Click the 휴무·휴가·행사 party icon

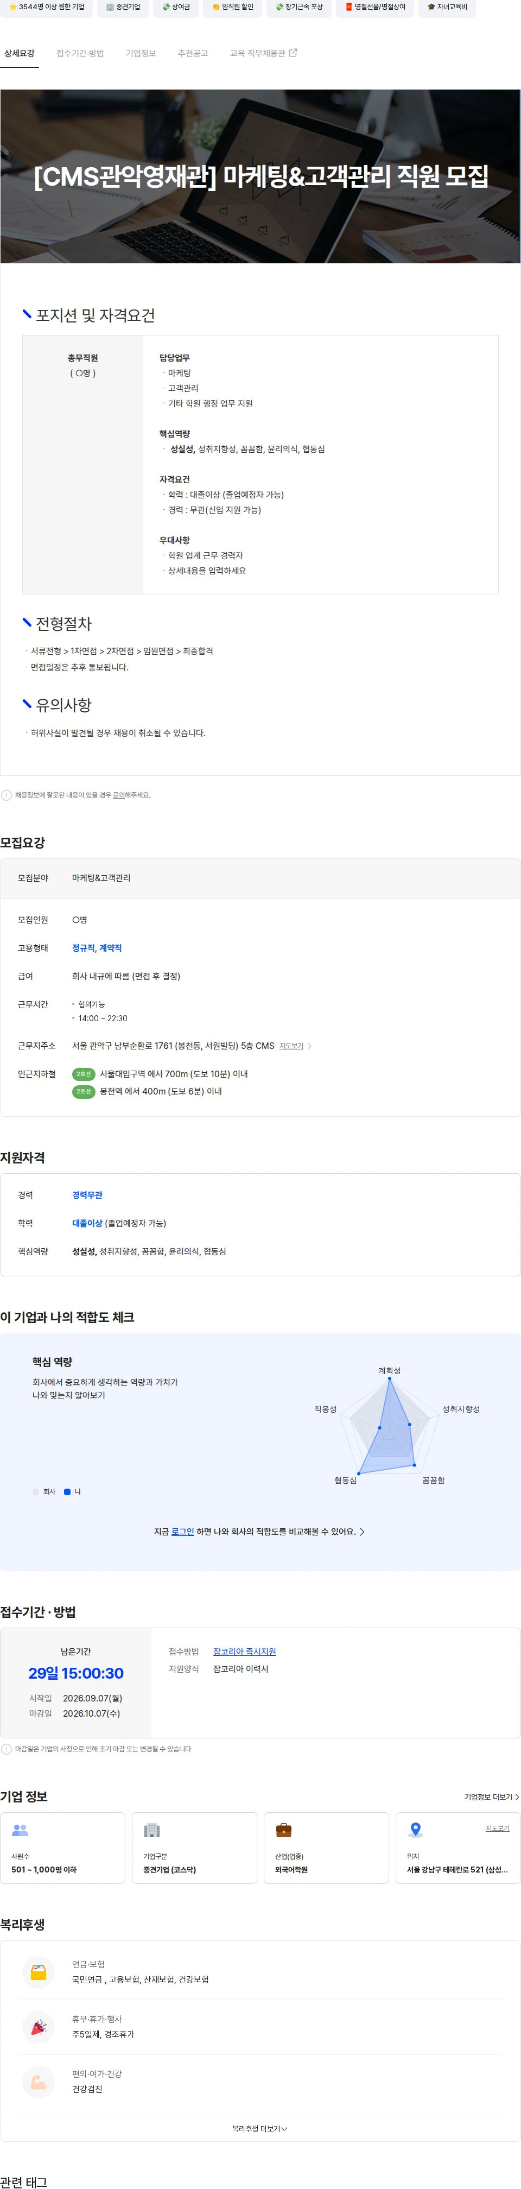tap(38, 2027)
